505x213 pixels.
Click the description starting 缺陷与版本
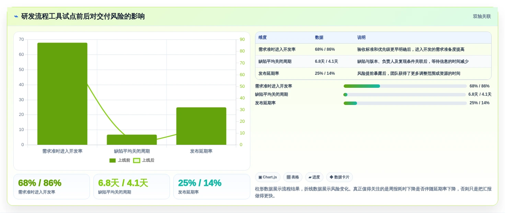[413, 61]
